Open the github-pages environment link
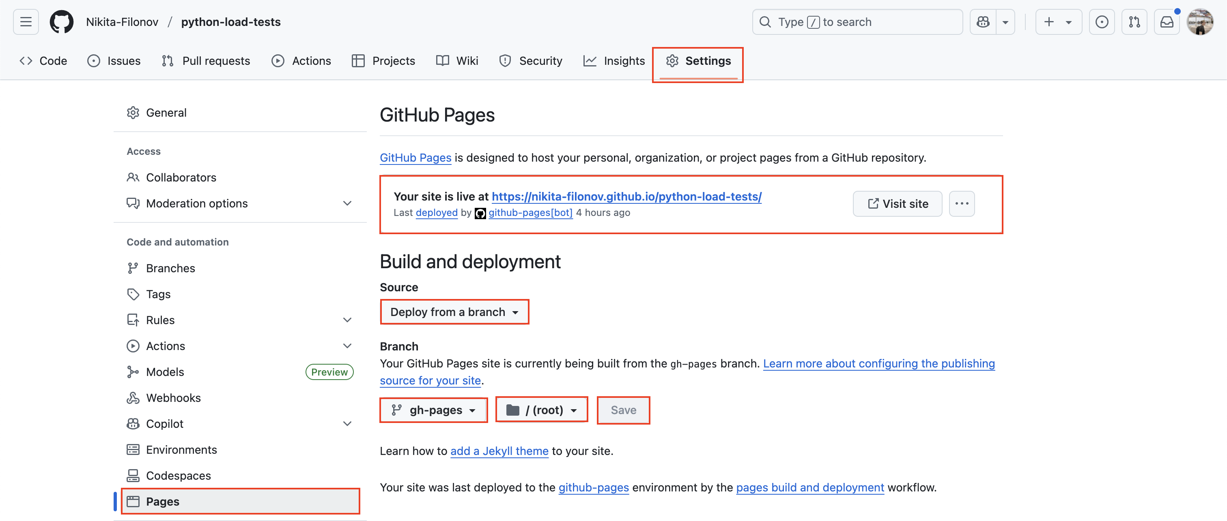 point(594,488)
